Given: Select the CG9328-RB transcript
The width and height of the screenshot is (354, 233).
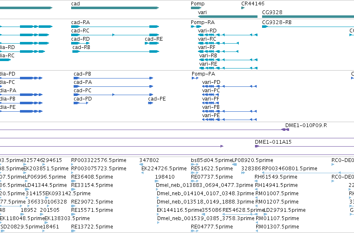Looking at the screenshot, I should (308, 27).
